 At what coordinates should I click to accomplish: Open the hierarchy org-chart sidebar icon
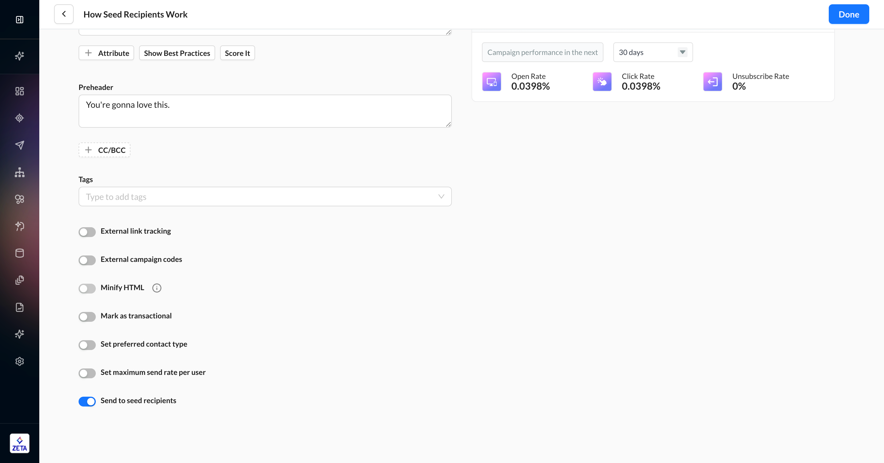(20, 172)
